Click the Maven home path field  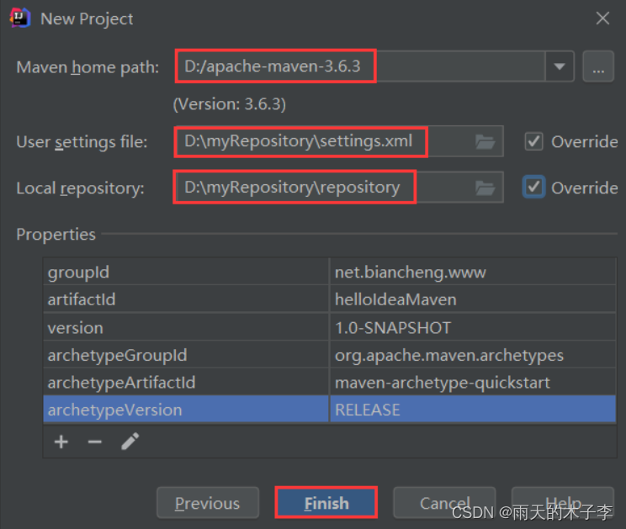pyautogui.click(x=360, y=66)
